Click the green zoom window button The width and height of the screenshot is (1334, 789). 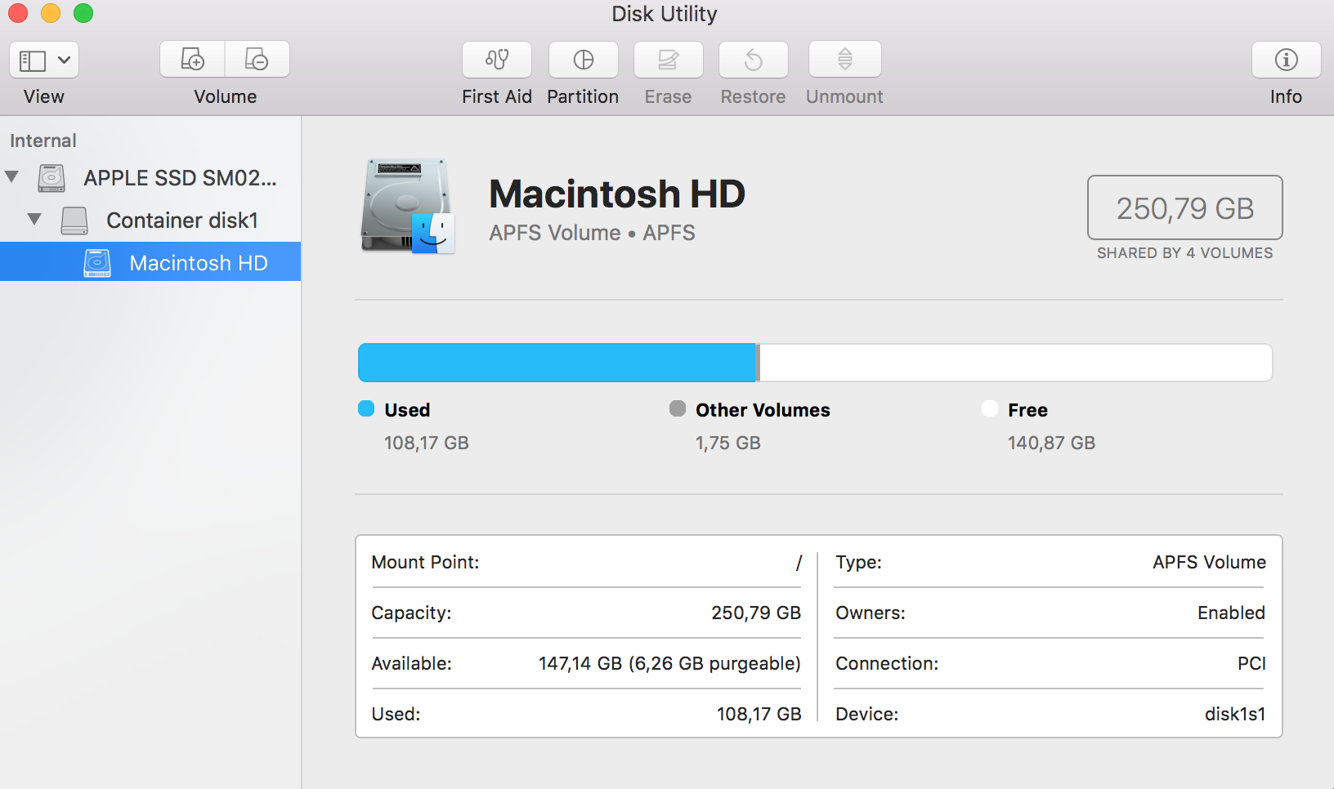[83, 13]
